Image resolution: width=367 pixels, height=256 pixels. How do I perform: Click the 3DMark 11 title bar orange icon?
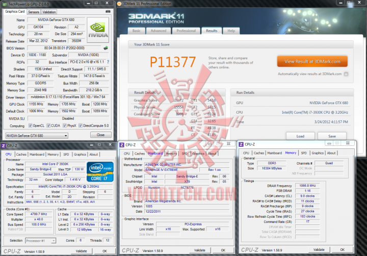coord(119,4)
